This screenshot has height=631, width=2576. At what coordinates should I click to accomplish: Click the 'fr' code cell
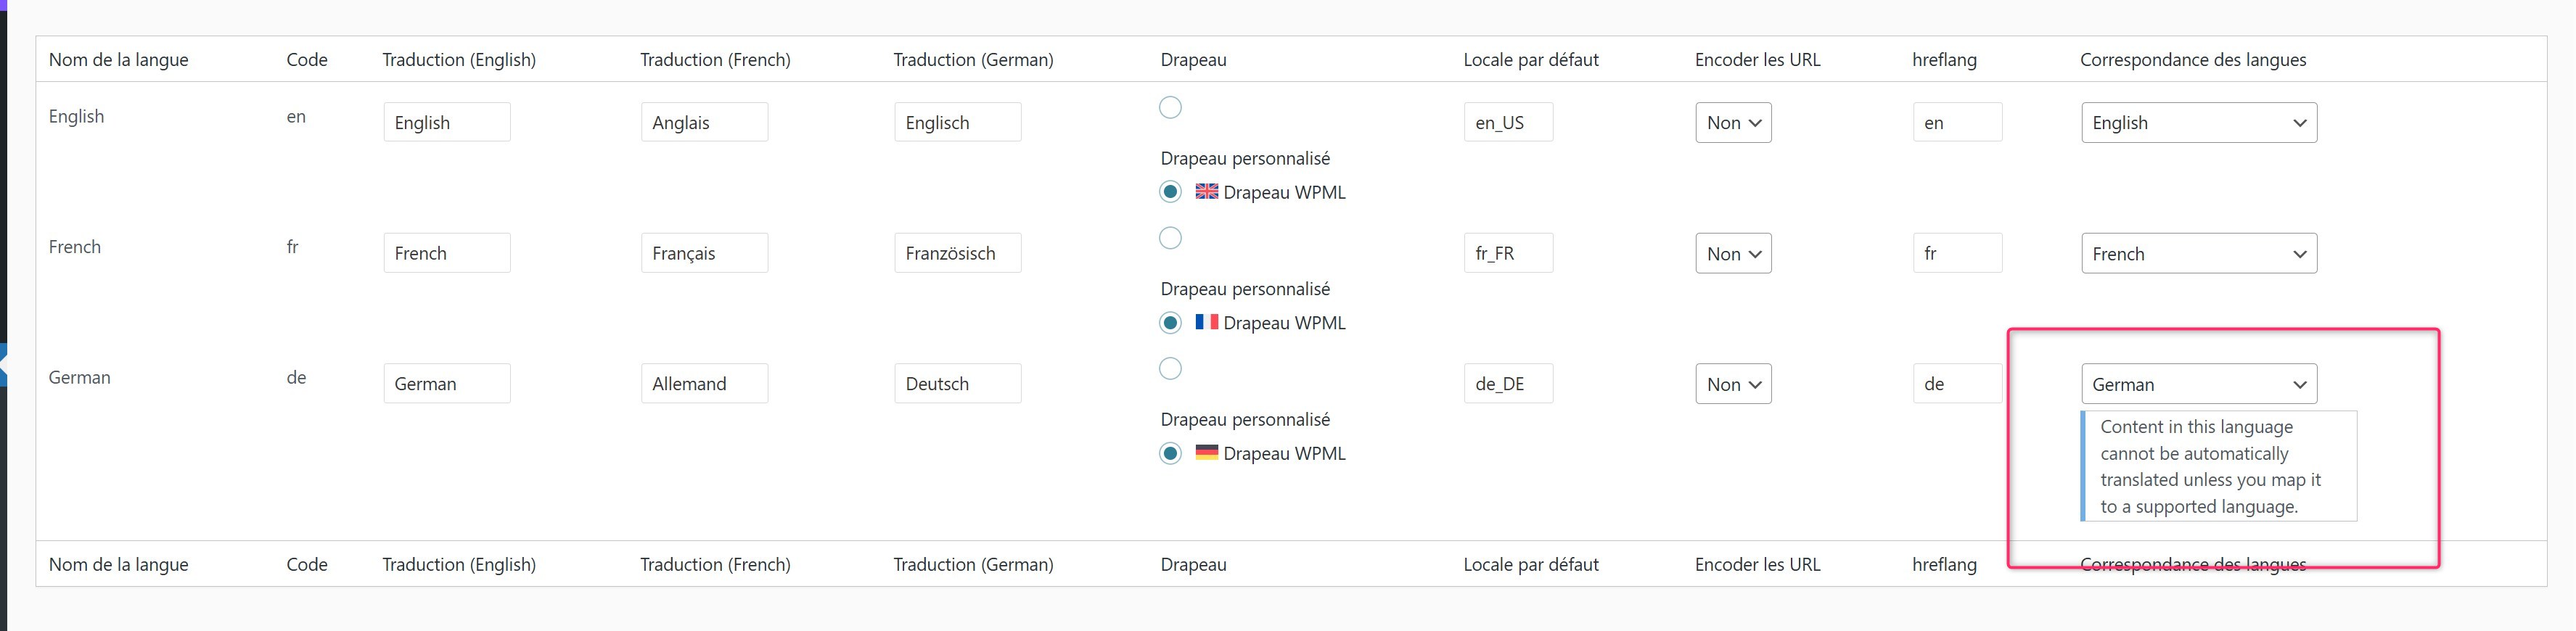[292, 247]
